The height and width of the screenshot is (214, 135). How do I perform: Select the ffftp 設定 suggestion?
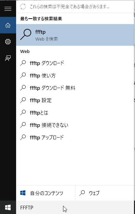75,100
